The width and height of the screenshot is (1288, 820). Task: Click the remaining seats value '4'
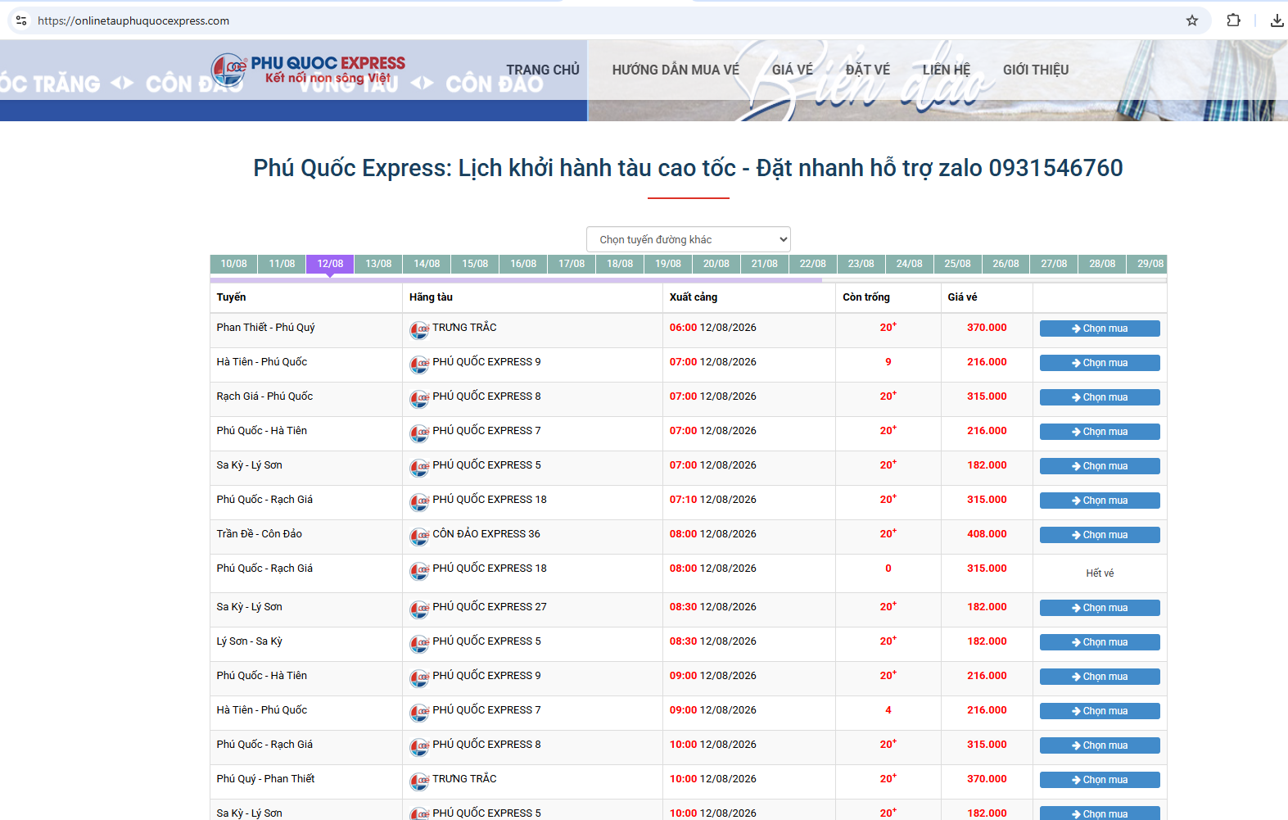pos(888,710)
